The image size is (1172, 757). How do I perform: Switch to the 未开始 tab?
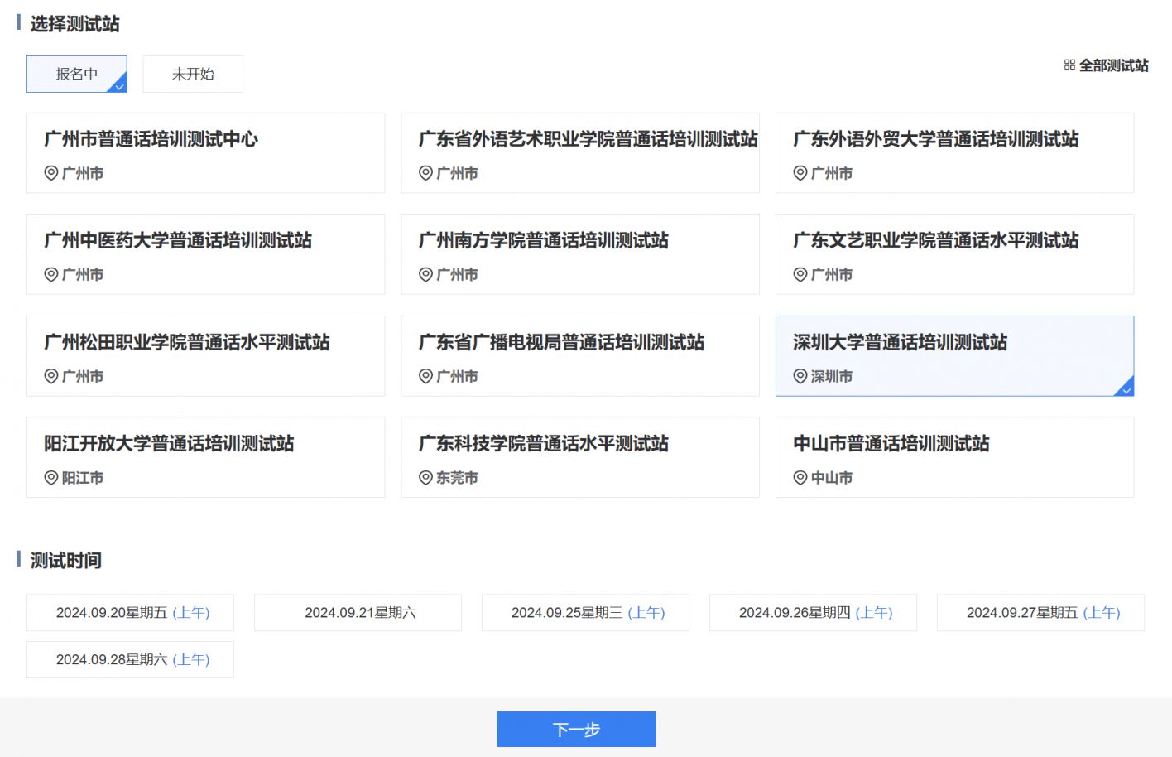click(193, 74)
